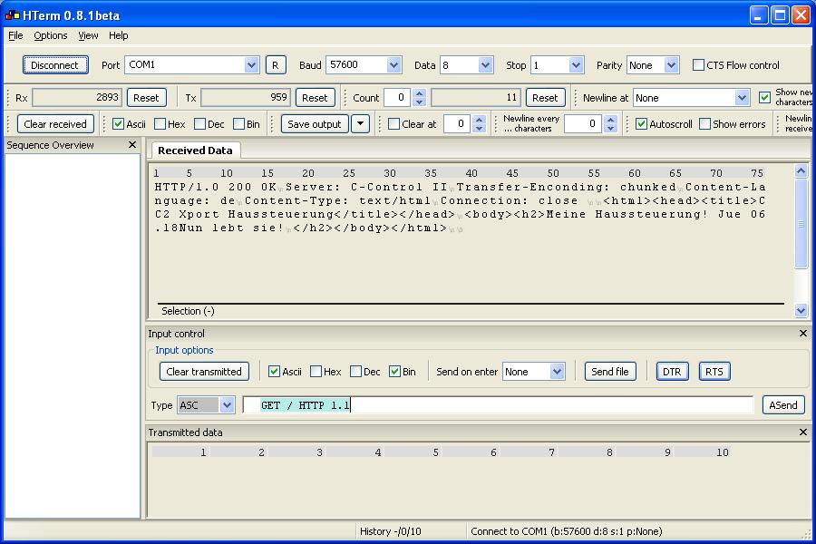This screenshot has height=544, width=816.
Task: Disable the Autoscroll checkbox
Action: point(641,124)
